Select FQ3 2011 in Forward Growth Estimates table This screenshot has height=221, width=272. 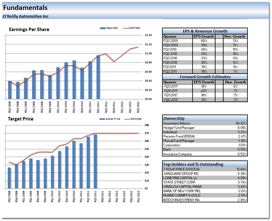click(x=171, y=86)
